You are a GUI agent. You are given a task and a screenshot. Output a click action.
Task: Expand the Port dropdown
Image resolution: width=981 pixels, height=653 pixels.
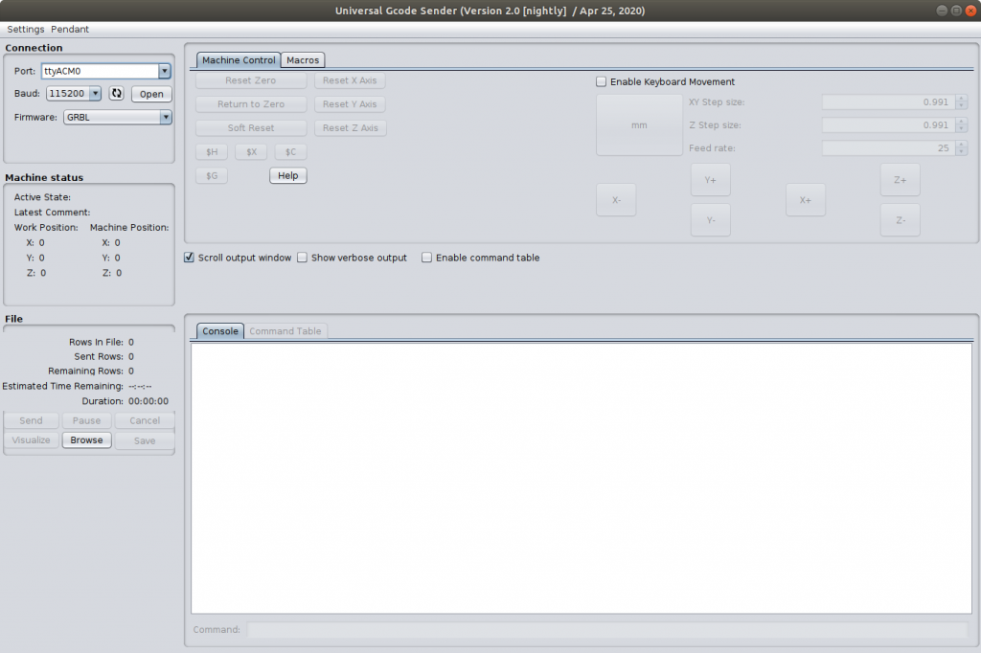click(165, 71)
